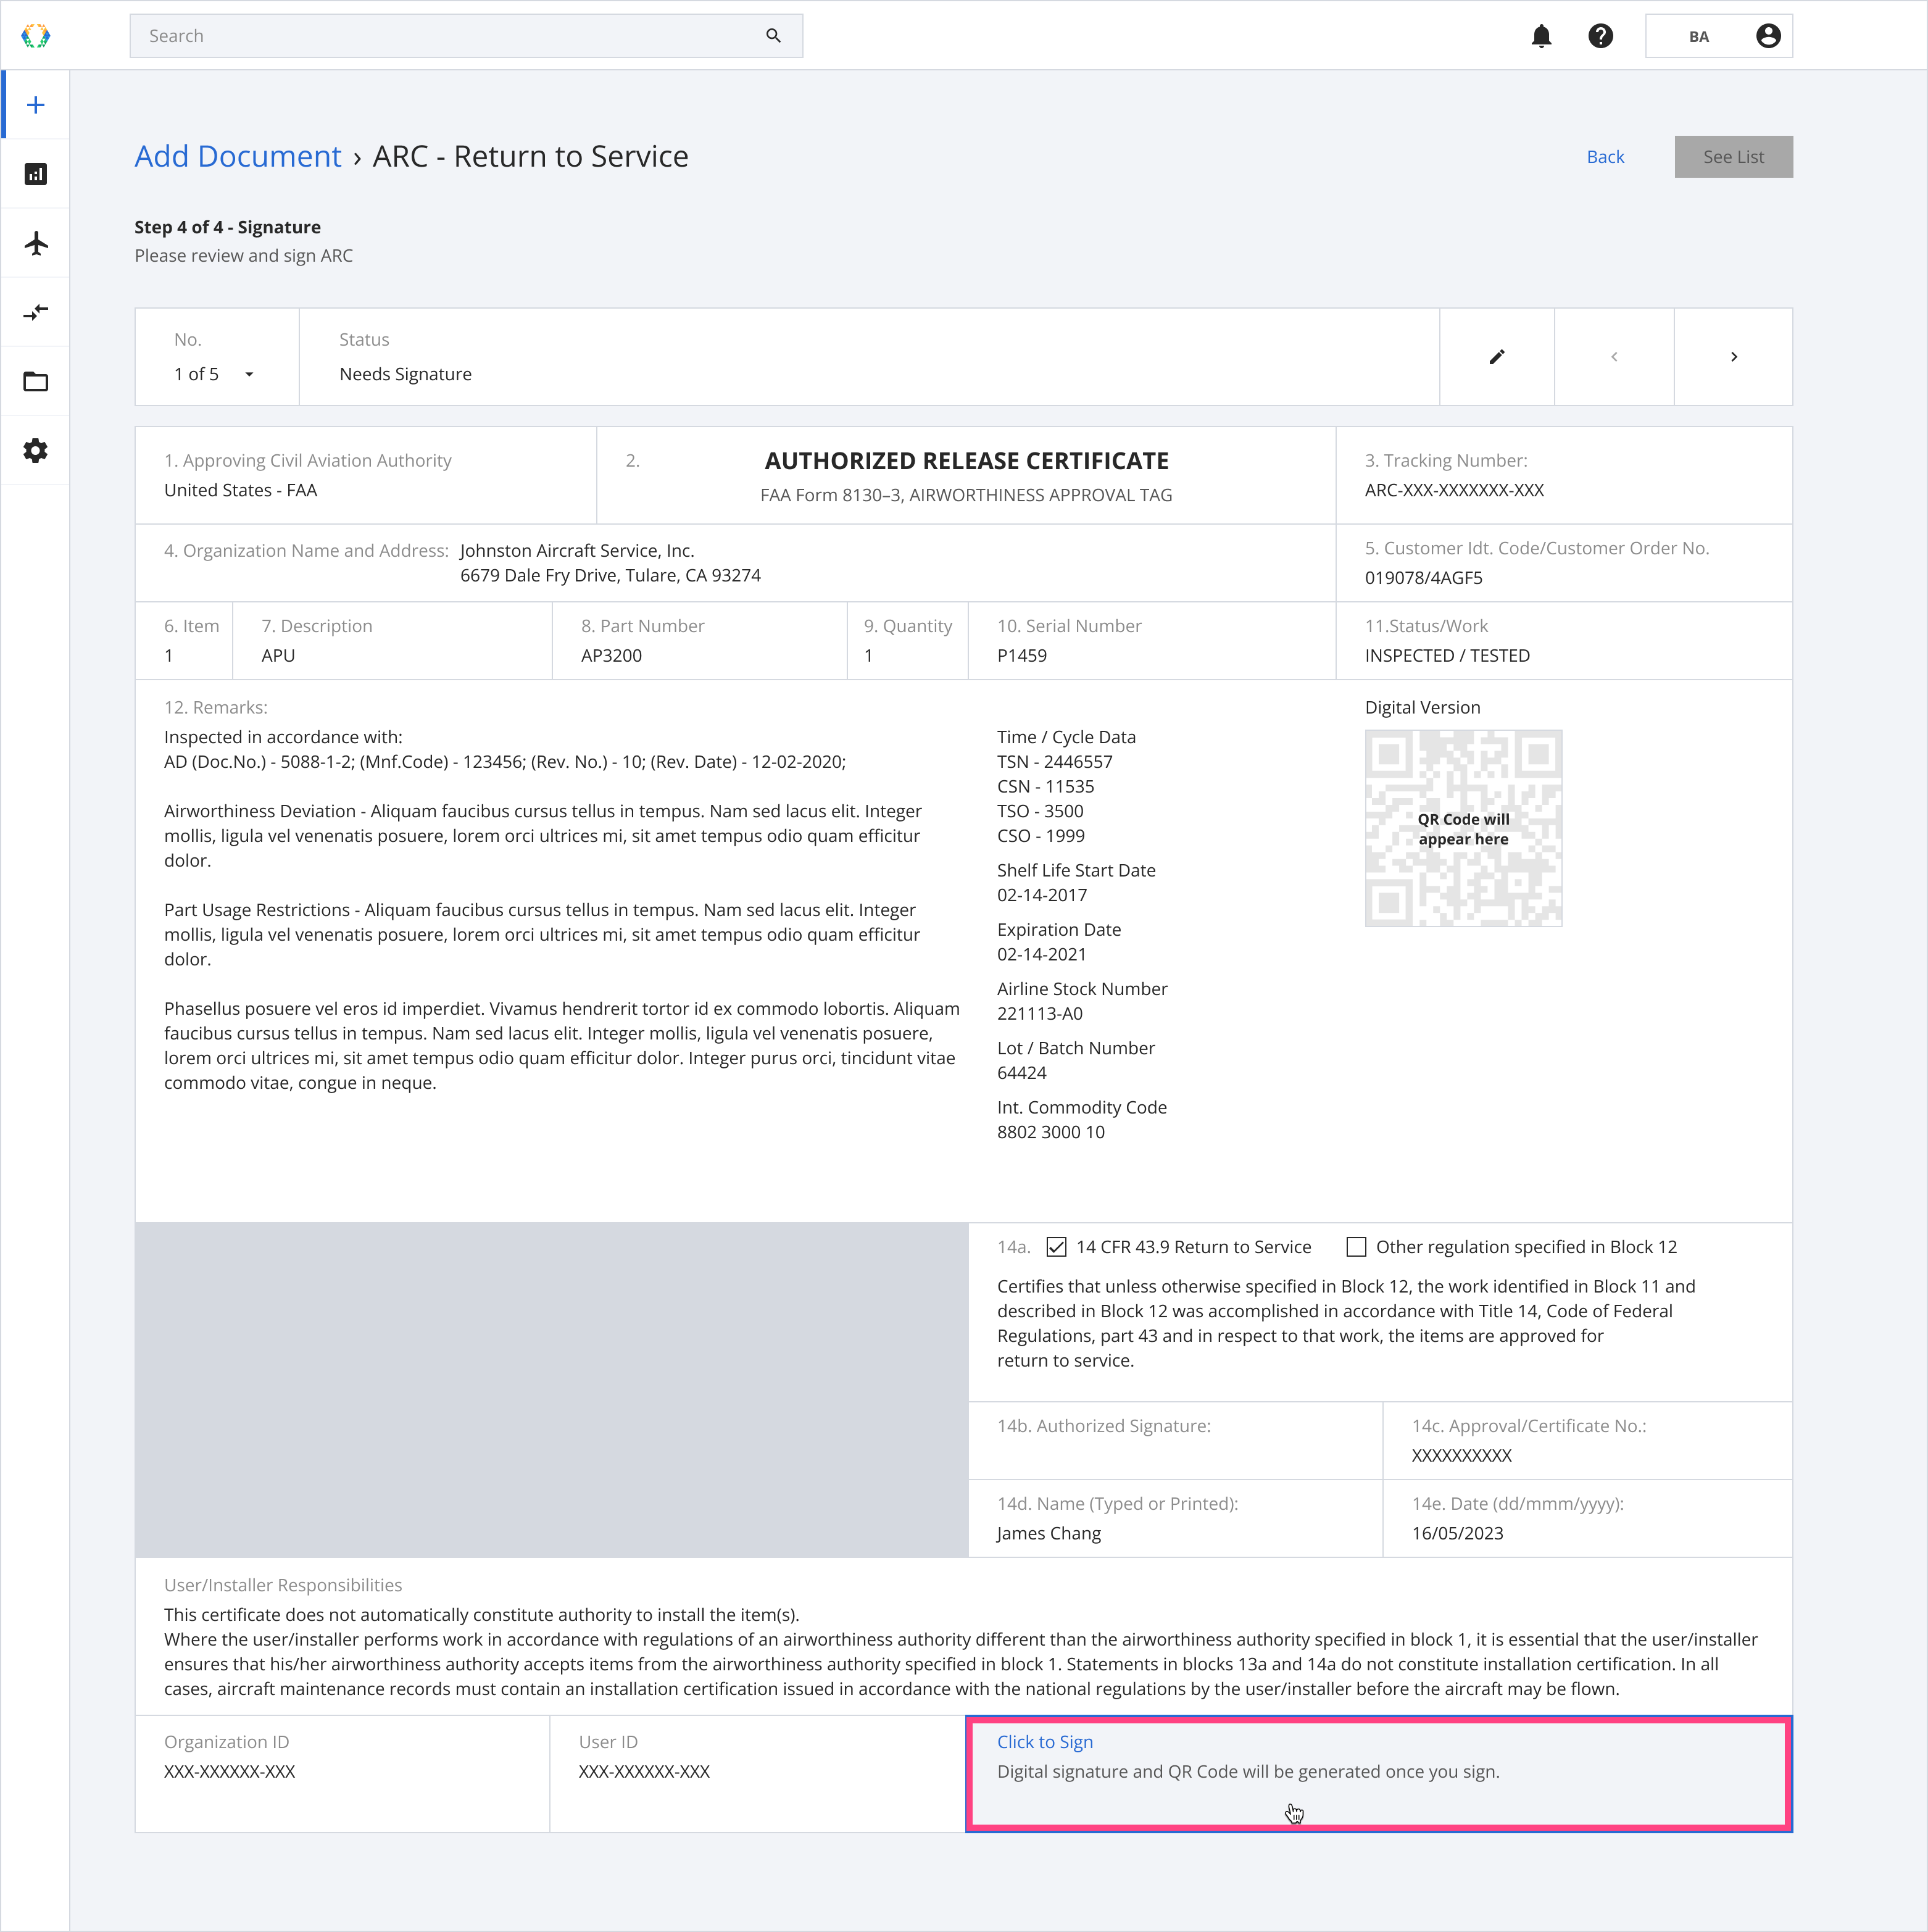Viewport: 1928px width, 1932px height.
Task: Select the Needs Signature status text
Action: 405,374
